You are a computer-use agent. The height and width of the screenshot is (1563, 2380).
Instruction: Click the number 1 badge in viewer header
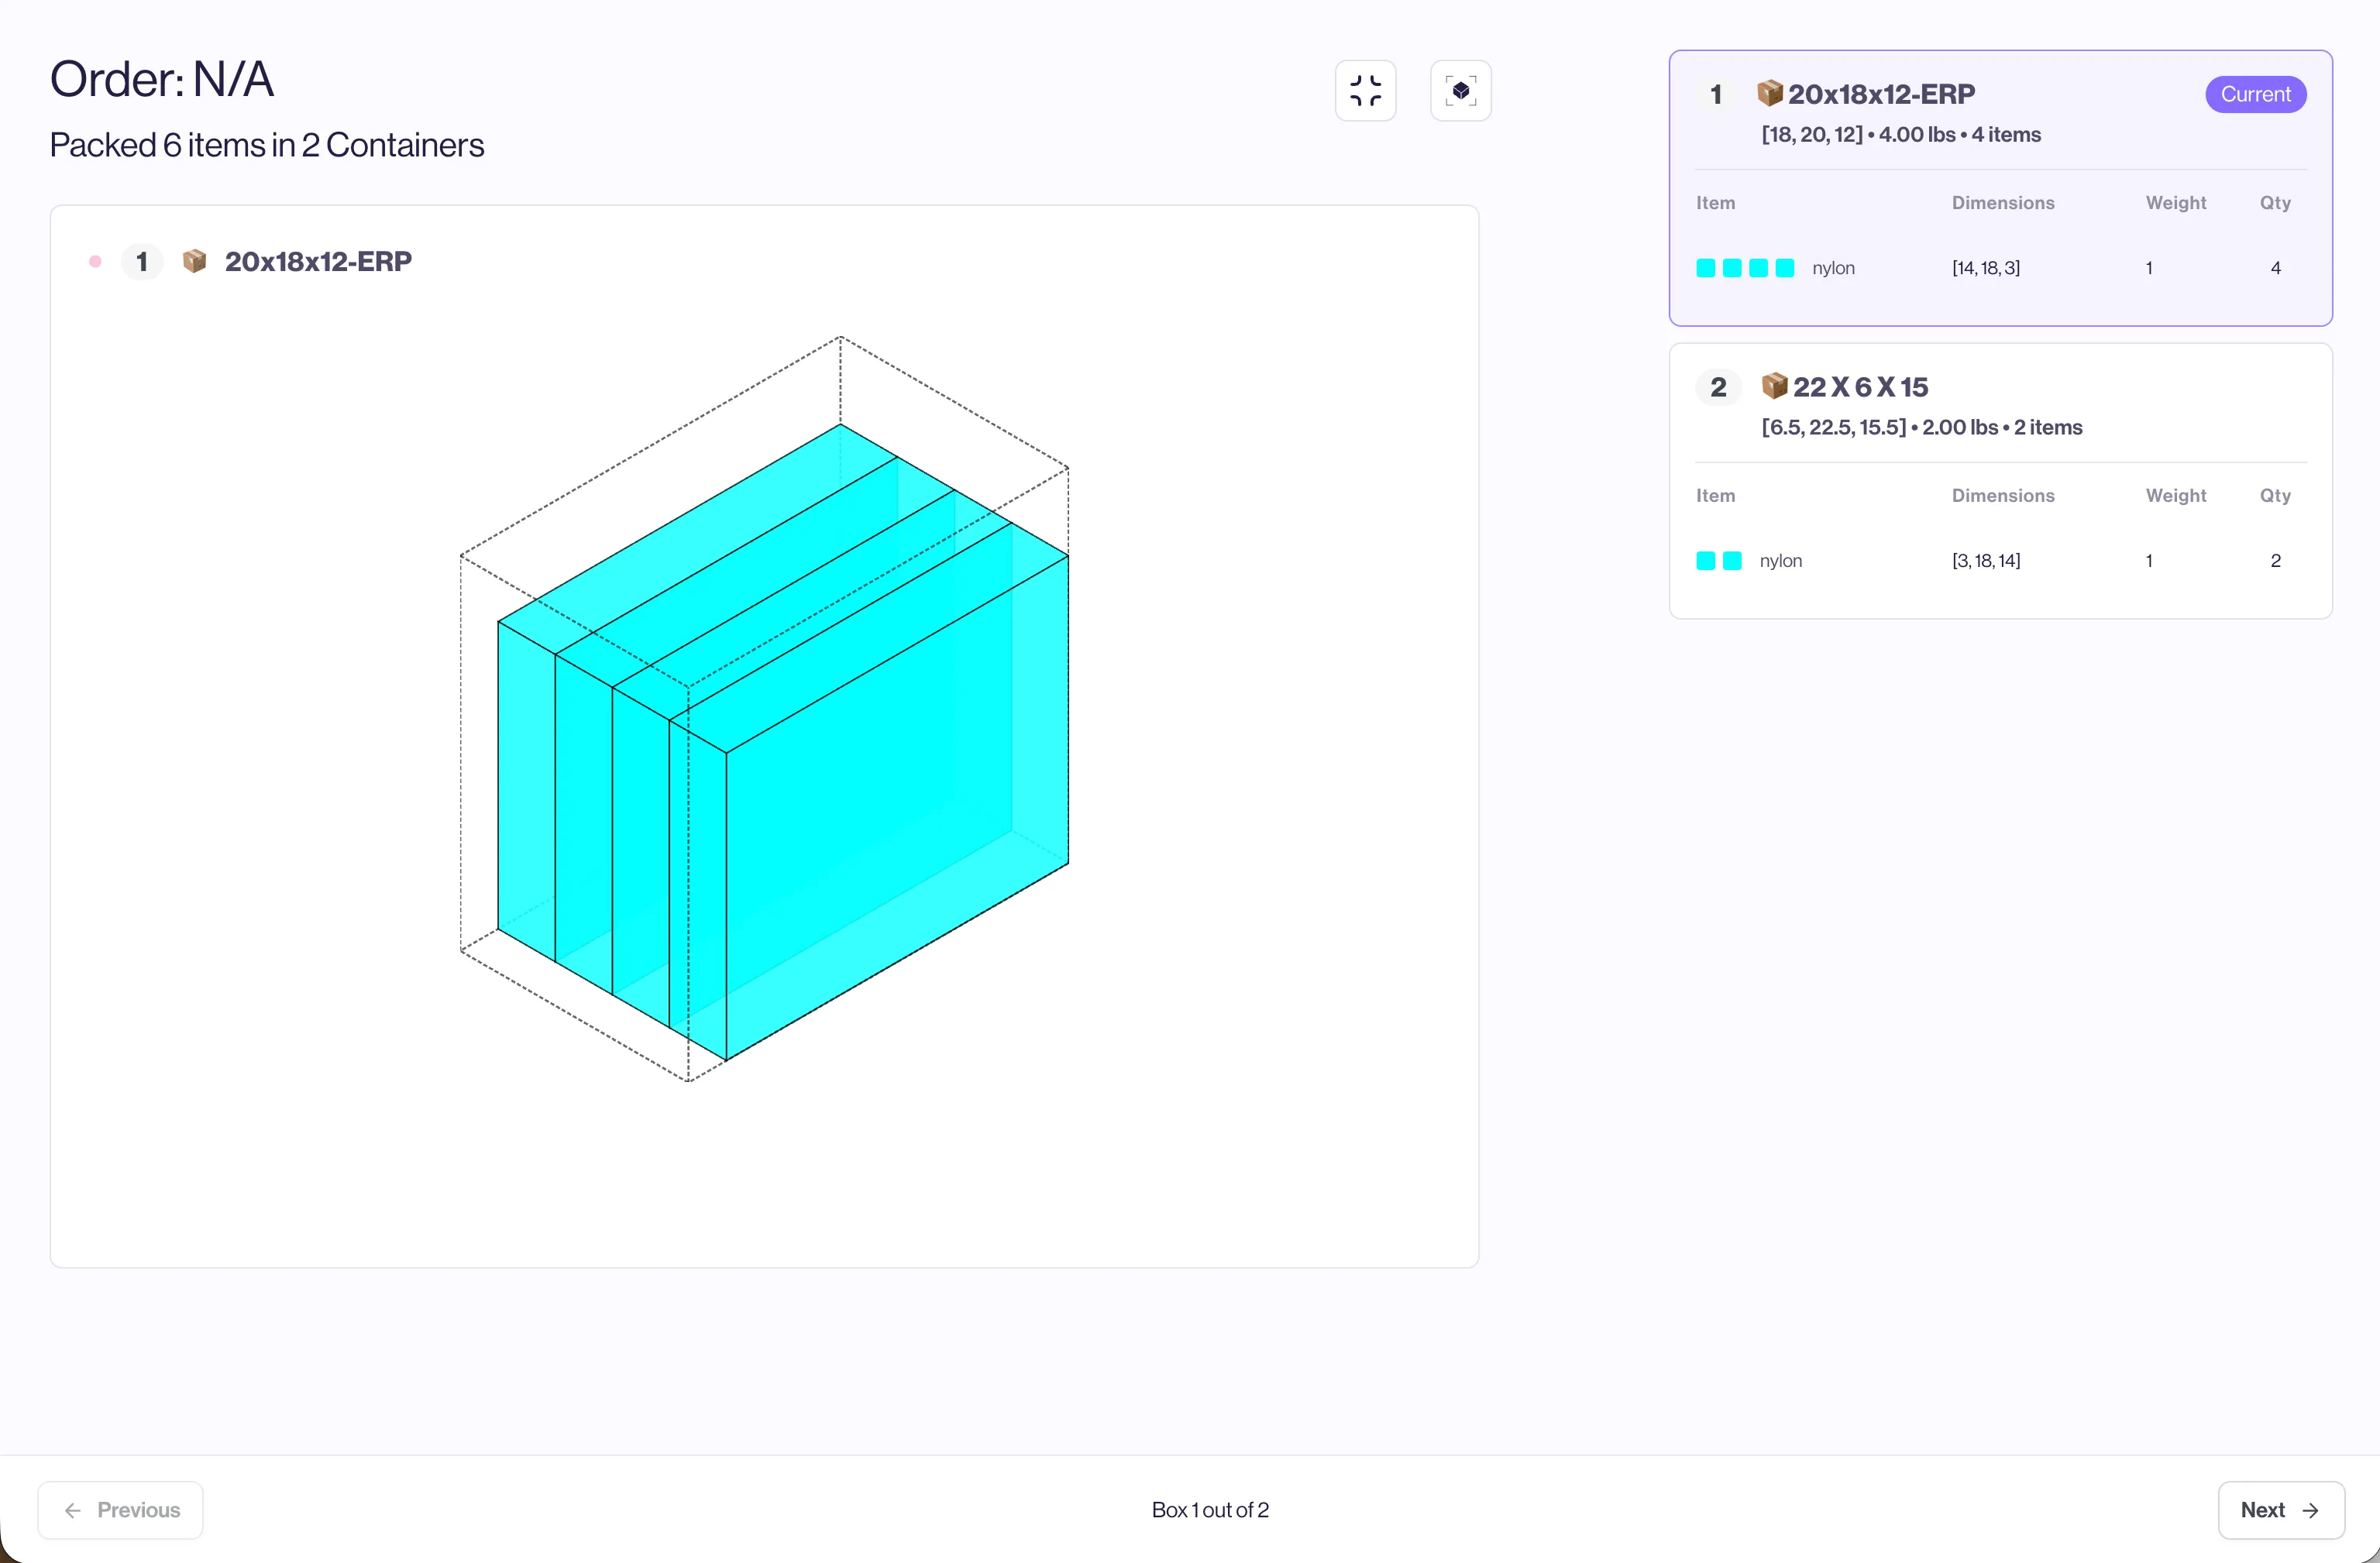(x=142, y=262)
